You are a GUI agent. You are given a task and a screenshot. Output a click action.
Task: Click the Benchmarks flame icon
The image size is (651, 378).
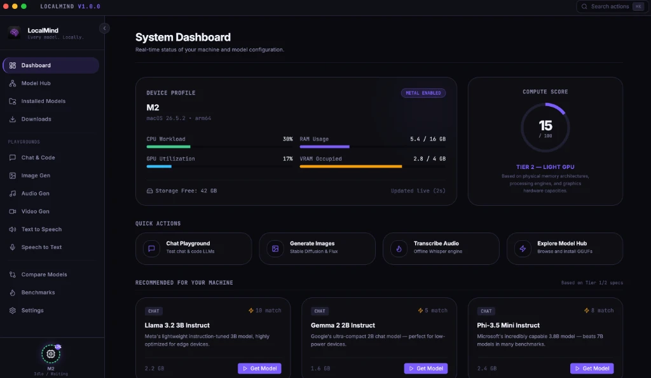pos(13,292)
